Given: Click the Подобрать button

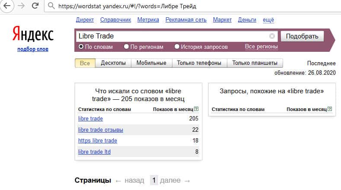Looking at the screenshot, I should click(302, 36).
